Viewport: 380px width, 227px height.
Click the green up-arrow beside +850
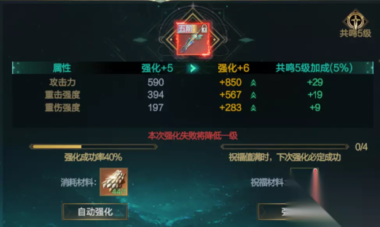tap(253, 83)
